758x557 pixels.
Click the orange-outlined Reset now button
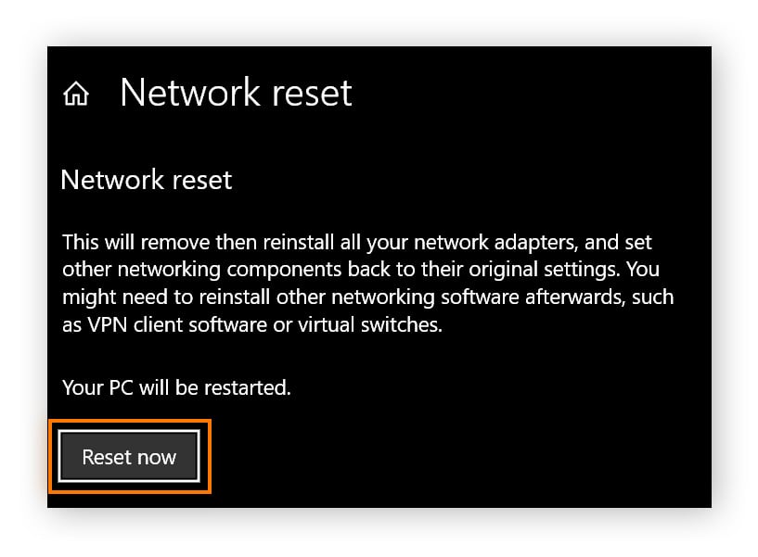(128, 456)
